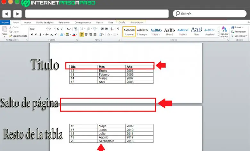Click the bullet list icon
The width and height of the screenshot is (250, 151).
[x=82, y=29]
